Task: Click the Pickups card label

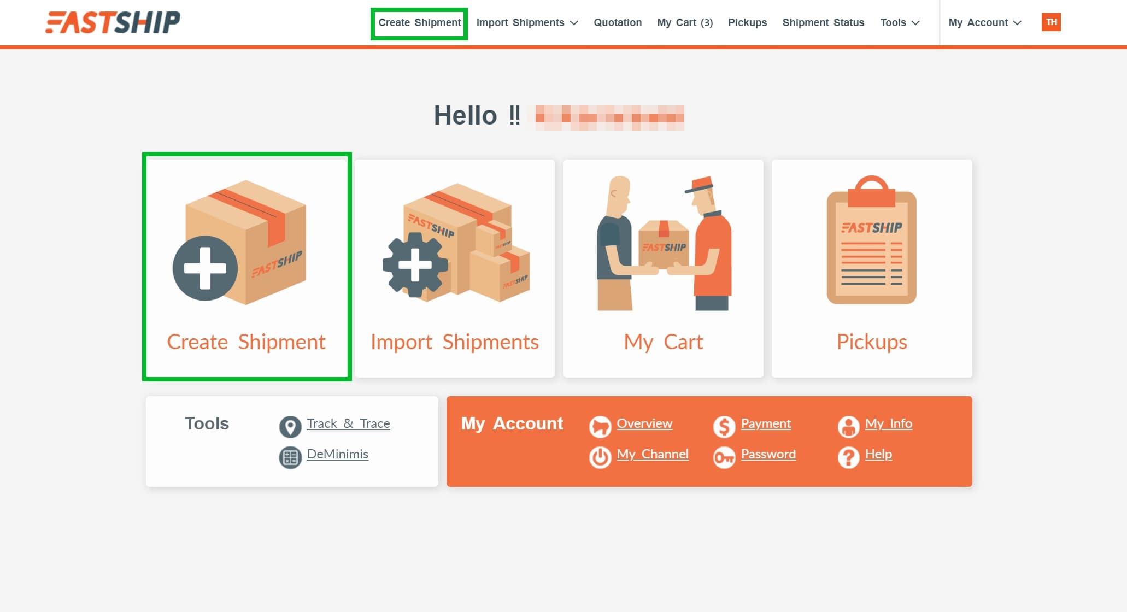Action: pos(872,342)
